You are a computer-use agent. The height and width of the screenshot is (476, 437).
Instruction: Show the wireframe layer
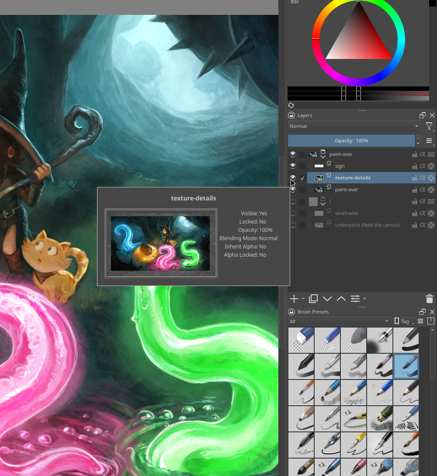click(293, 213)
